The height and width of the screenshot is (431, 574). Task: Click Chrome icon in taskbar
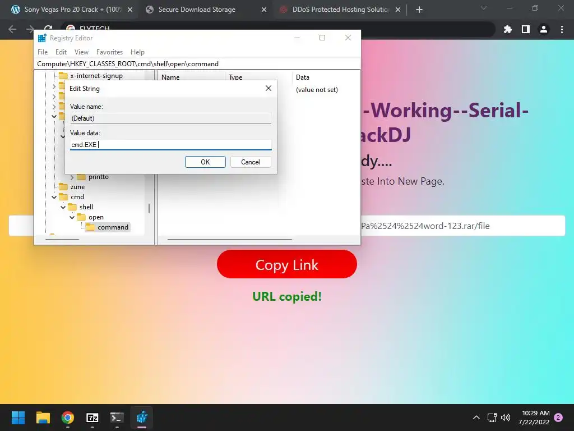click(x=68, y=418)
